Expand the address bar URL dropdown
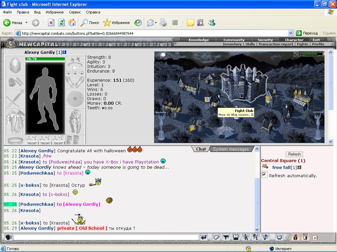This screenshot has width=337, height=252. [x=291, y=33]
